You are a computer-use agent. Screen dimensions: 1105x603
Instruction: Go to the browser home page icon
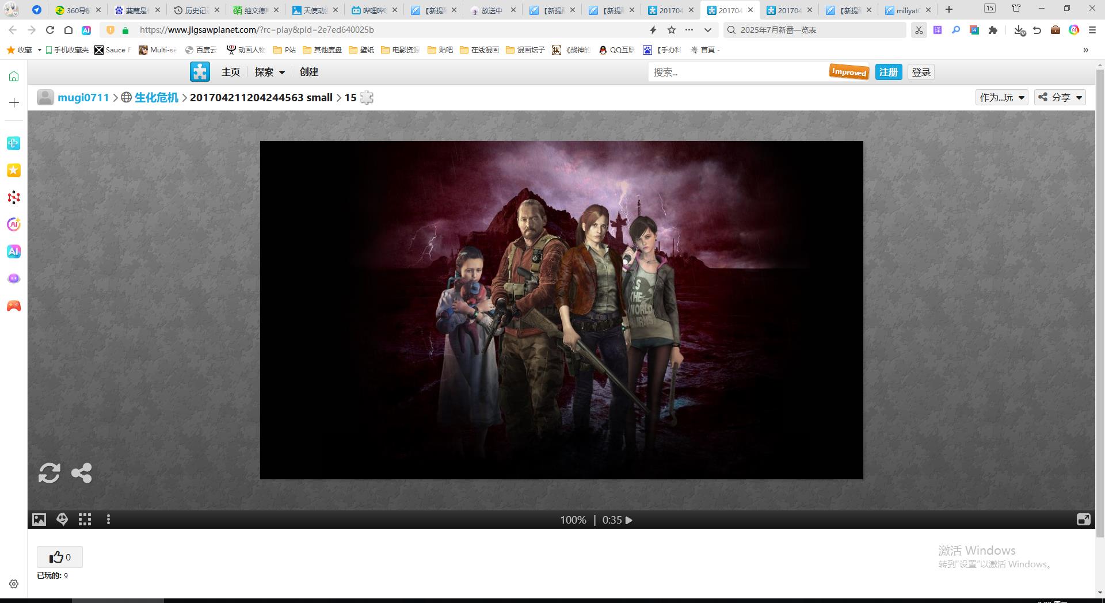[x=68, y=30]
